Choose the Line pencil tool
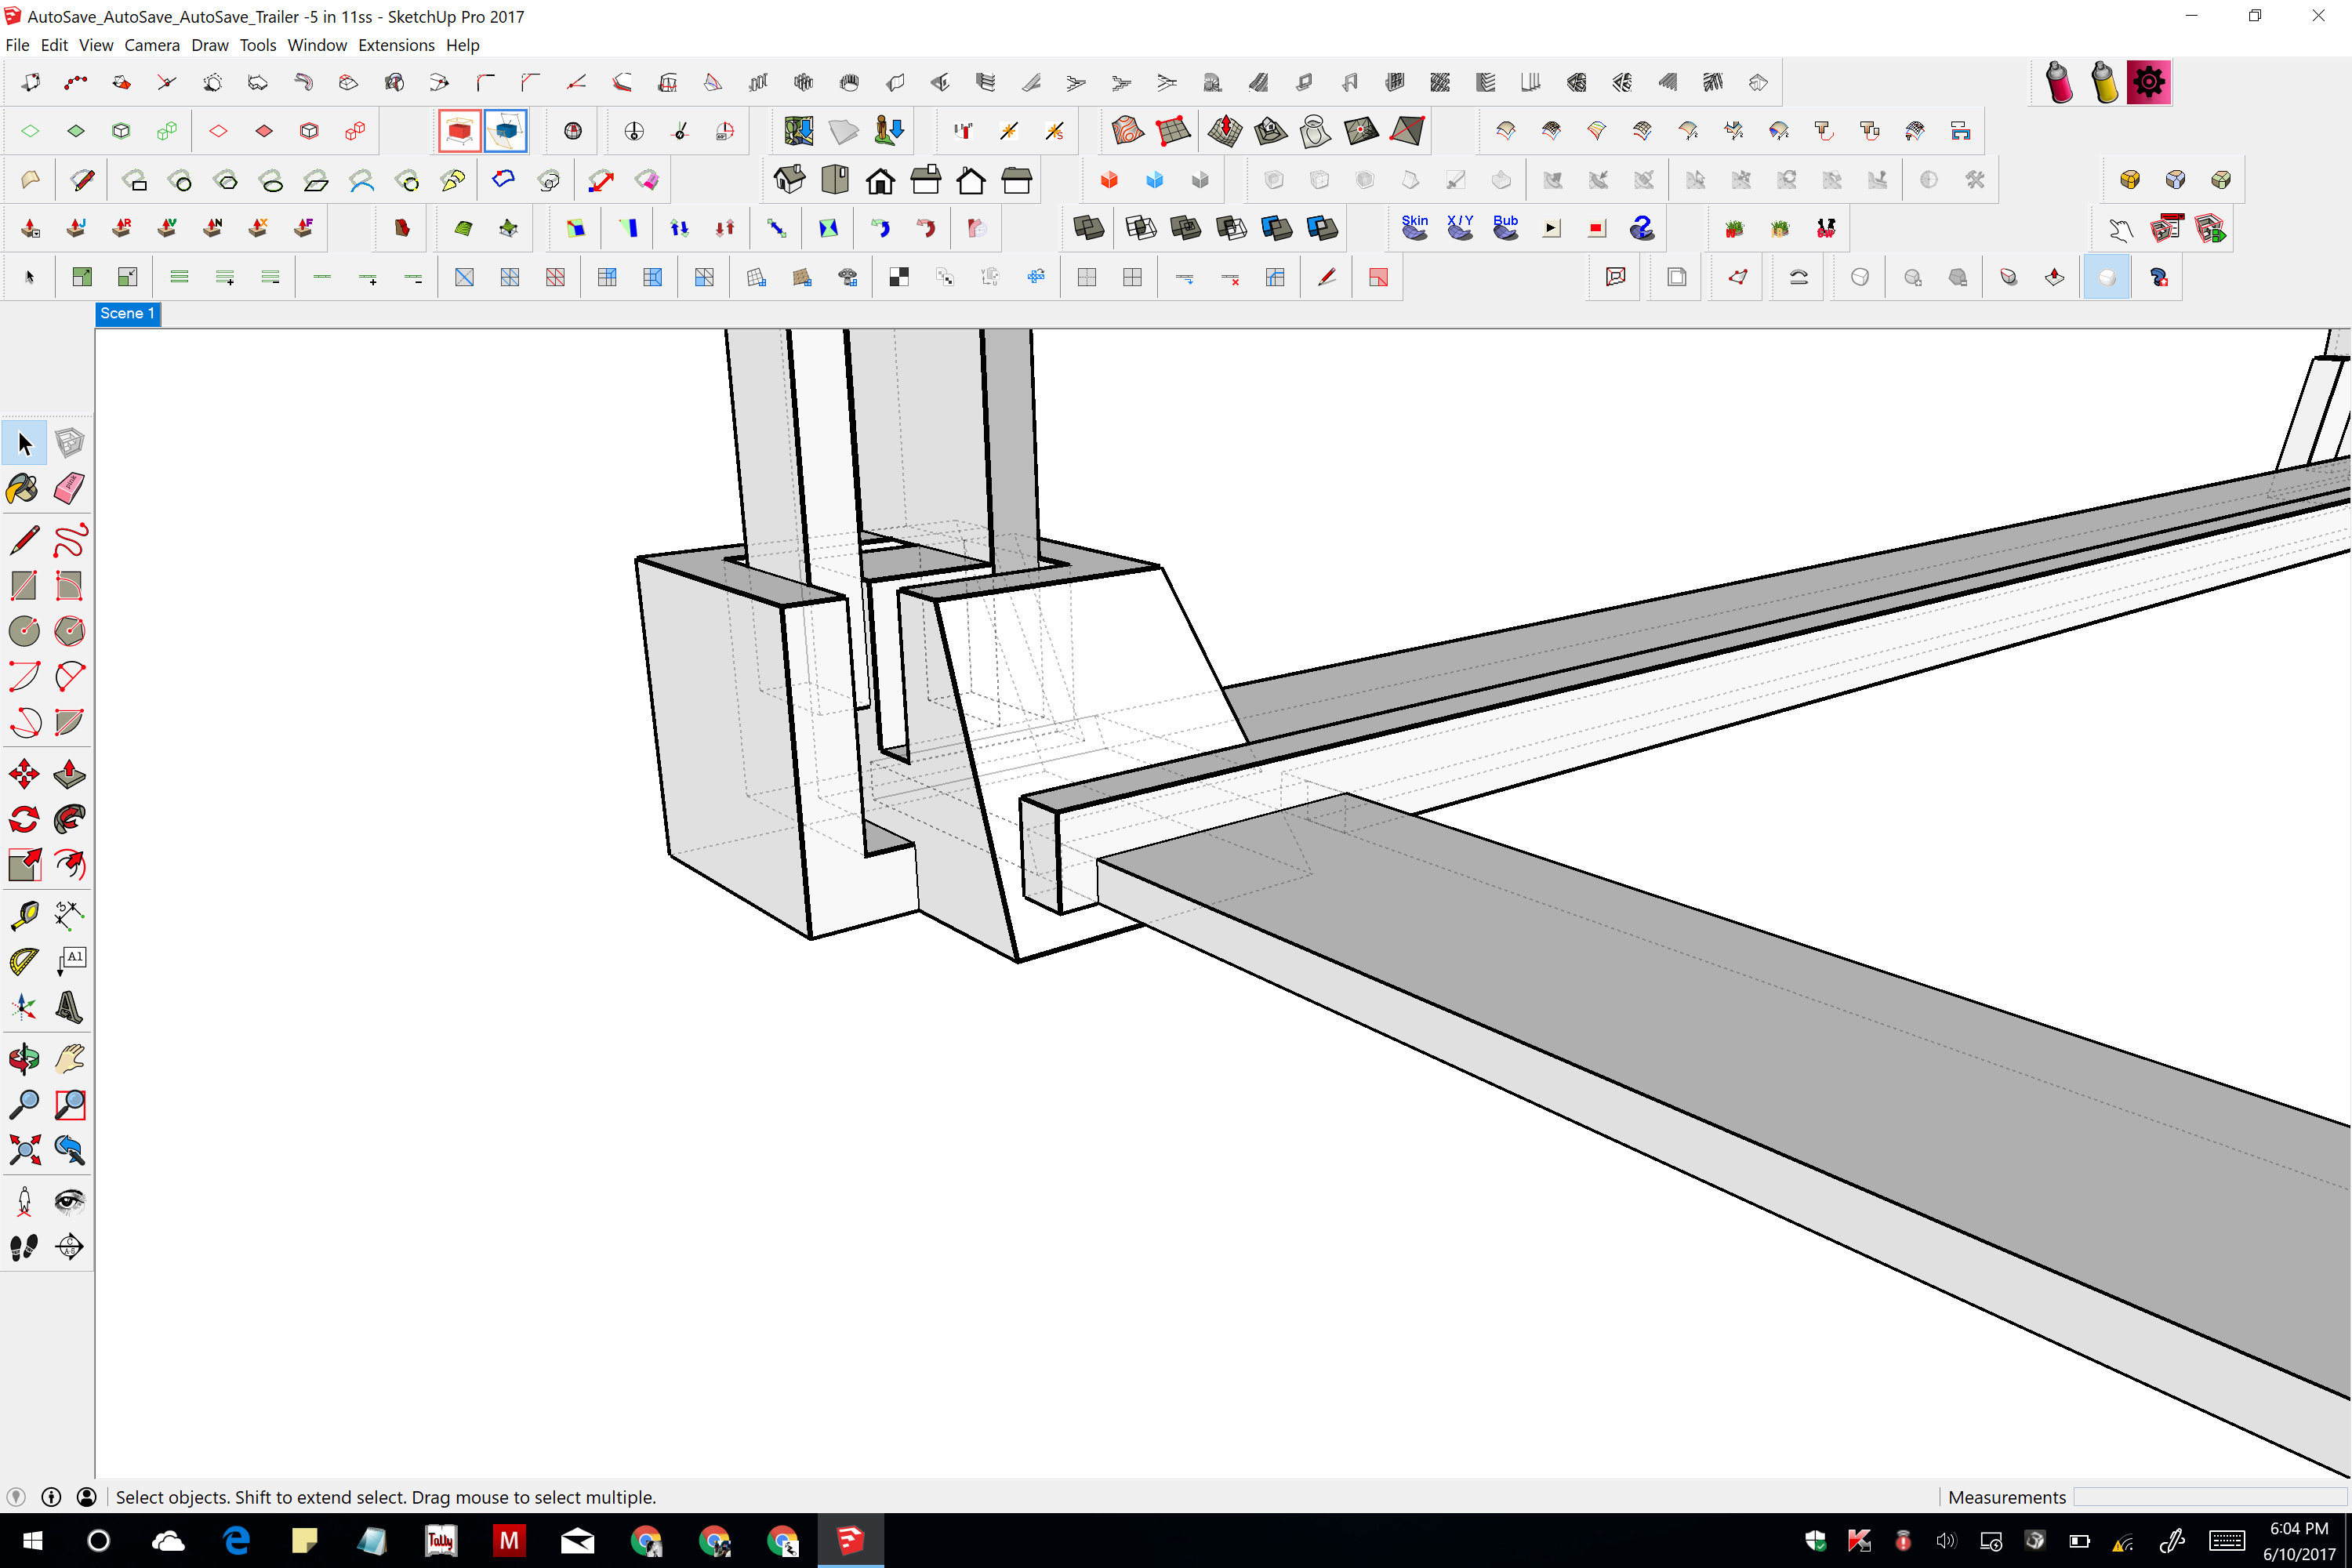The width and height of the screenshot is (2352, 1568). (24, 540)
